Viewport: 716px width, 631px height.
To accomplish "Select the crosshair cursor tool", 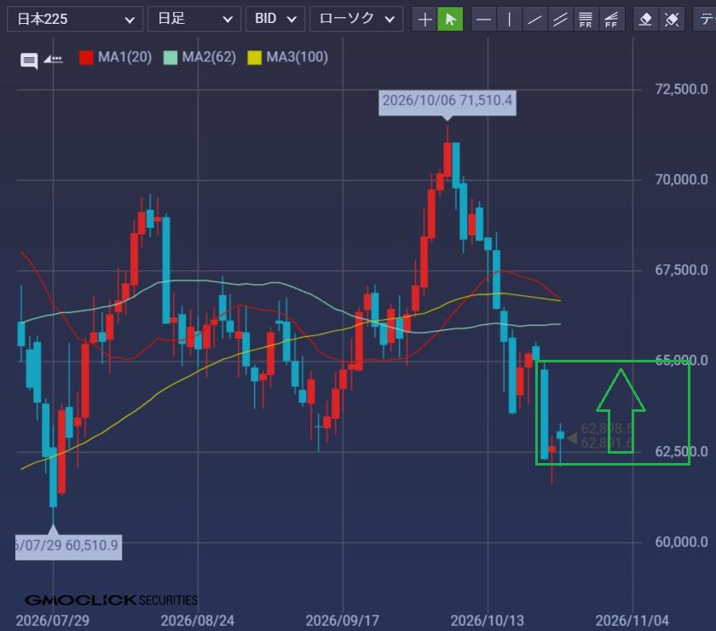I will click(x=424, y=20).
